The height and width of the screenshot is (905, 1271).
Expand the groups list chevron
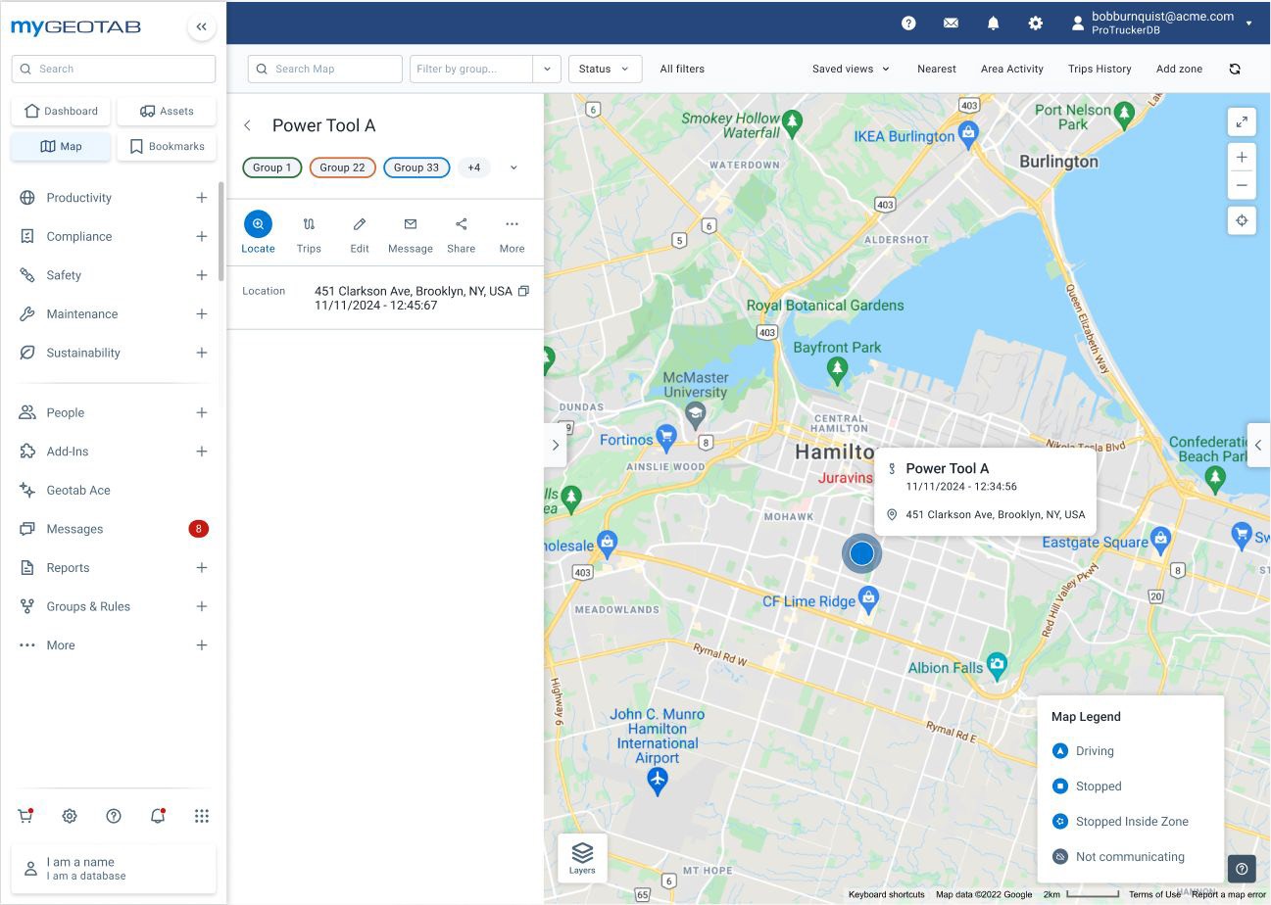[x=513, y=167]
